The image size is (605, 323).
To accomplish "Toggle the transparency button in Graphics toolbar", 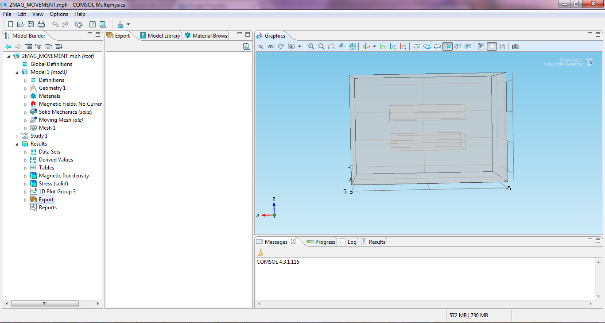I will pyautogui.click(x=492, y=46).
